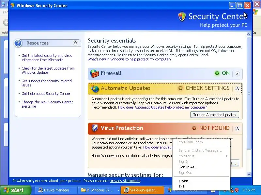Maximize the Windows Security Center window
This screenshot has height=195, width=261.
(x=240, y=6)
